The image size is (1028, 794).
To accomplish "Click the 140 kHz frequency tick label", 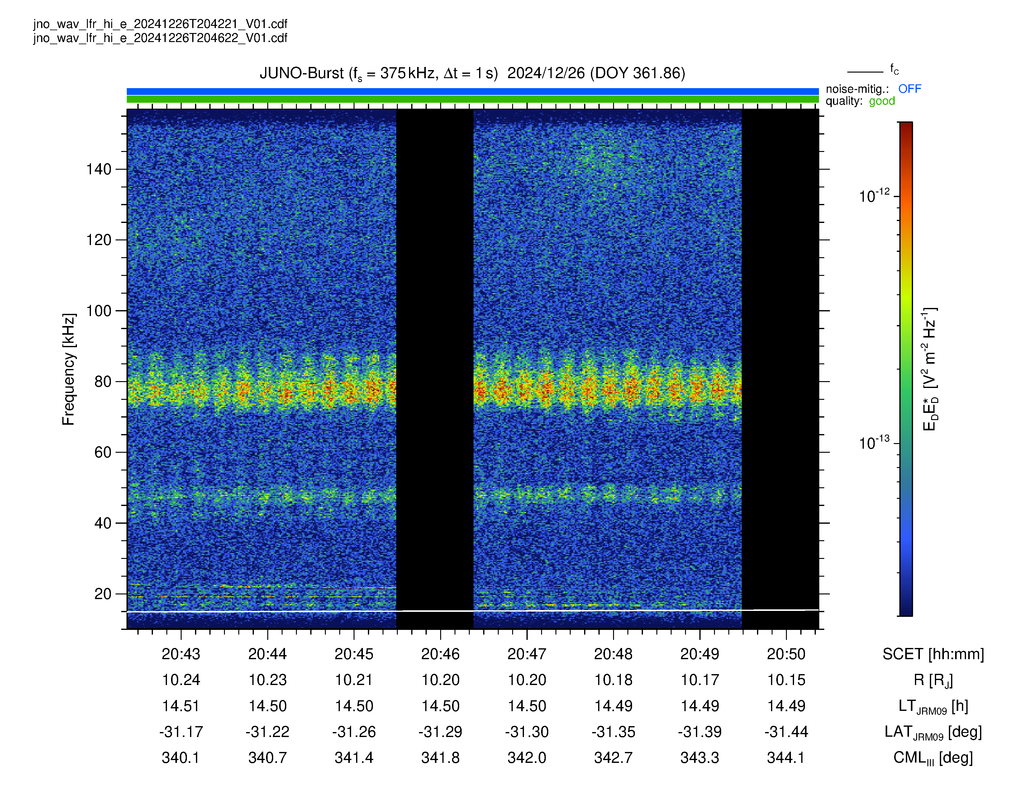I will coord(98,169).
